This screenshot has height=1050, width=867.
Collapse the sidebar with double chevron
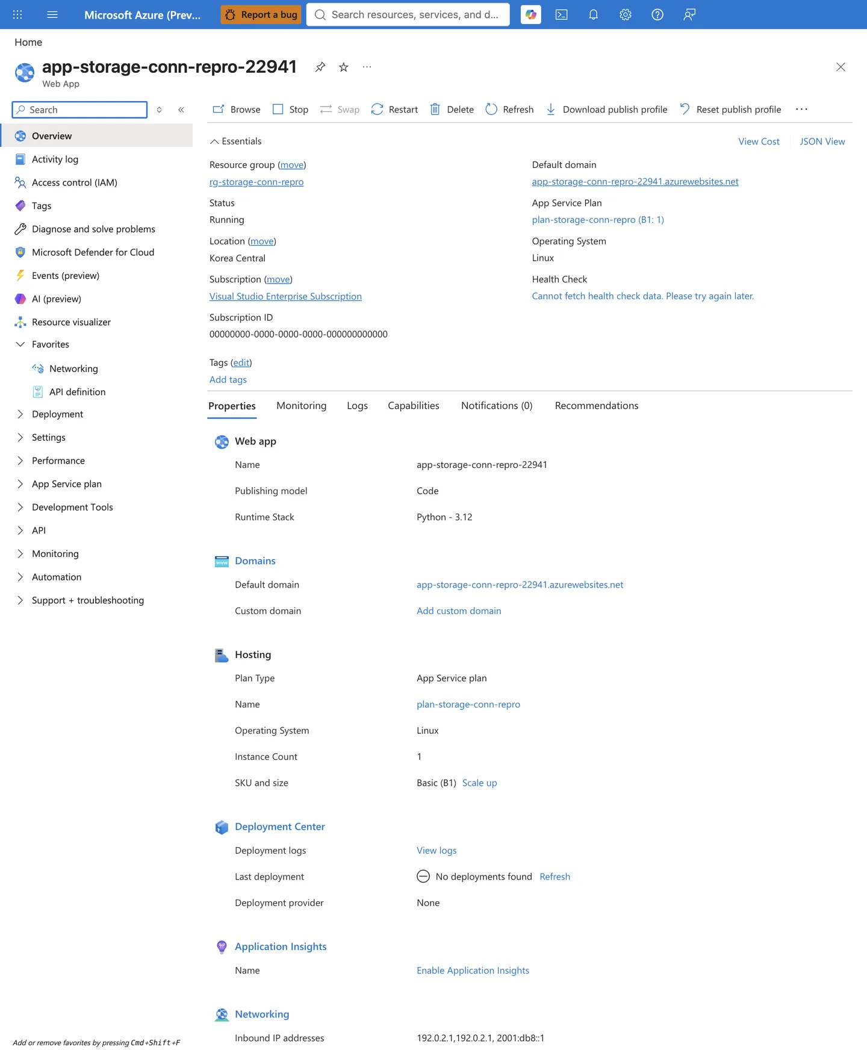(x=181, y=110)
